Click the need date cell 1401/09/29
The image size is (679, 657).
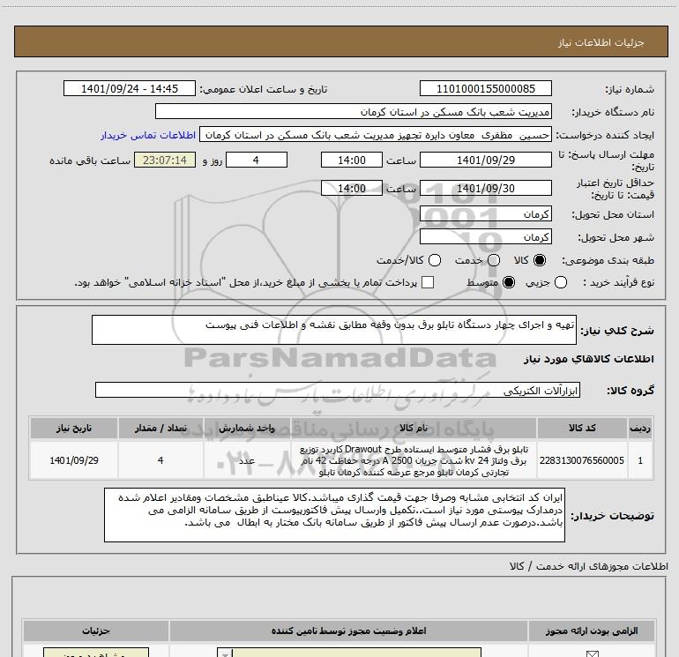(73, 460)
